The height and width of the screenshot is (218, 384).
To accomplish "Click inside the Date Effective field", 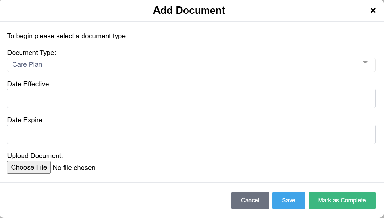I will click(x=191, y=98).
